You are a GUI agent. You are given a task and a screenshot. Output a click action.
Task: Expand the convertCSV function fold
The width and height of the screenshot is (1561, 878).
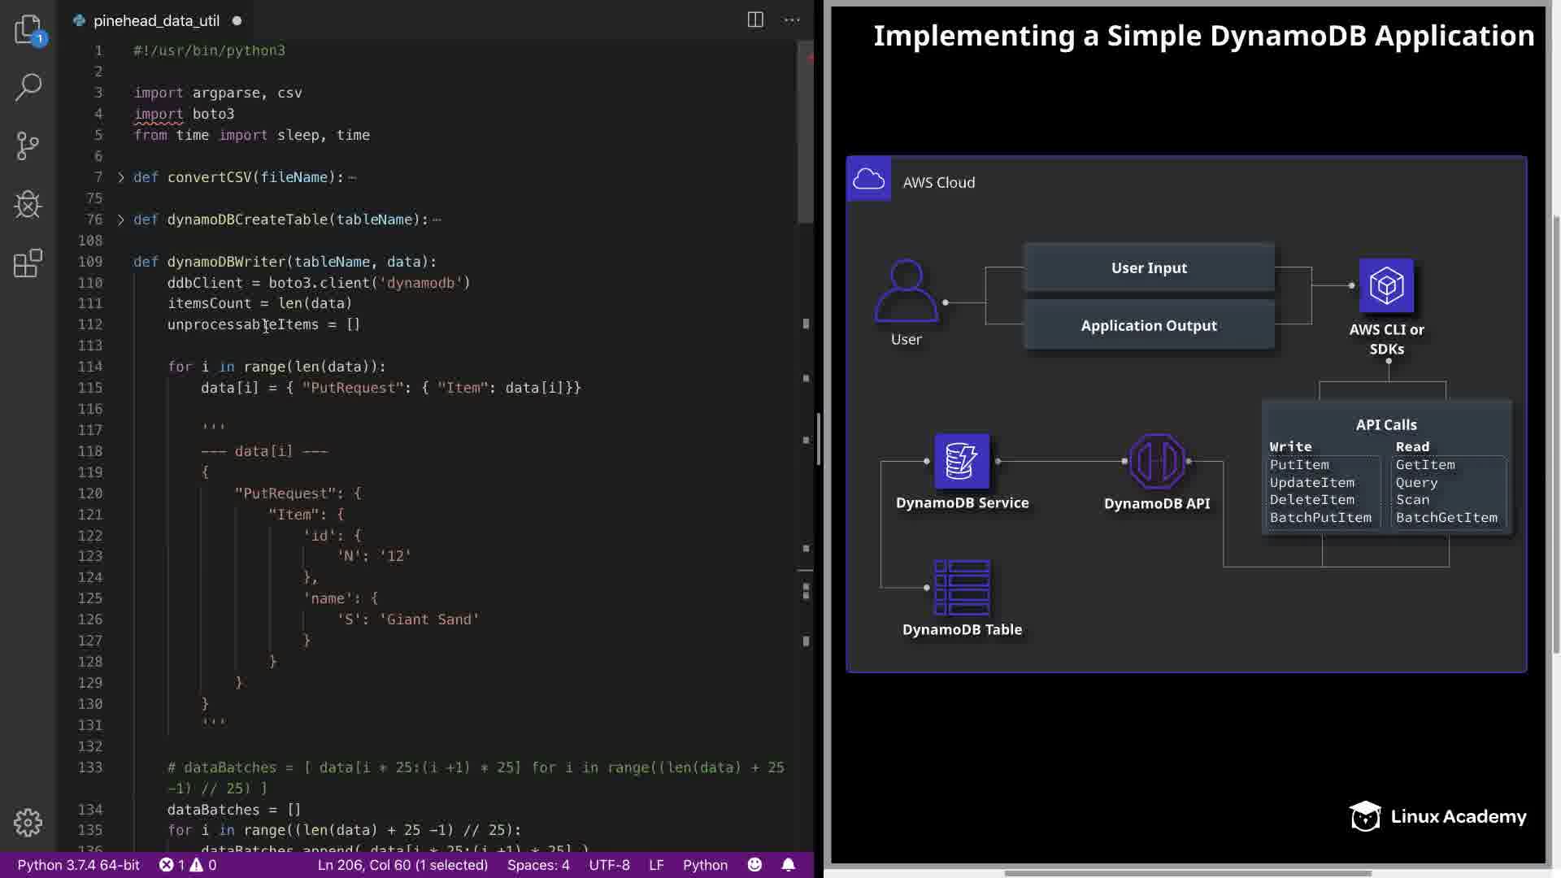point(121,177)
